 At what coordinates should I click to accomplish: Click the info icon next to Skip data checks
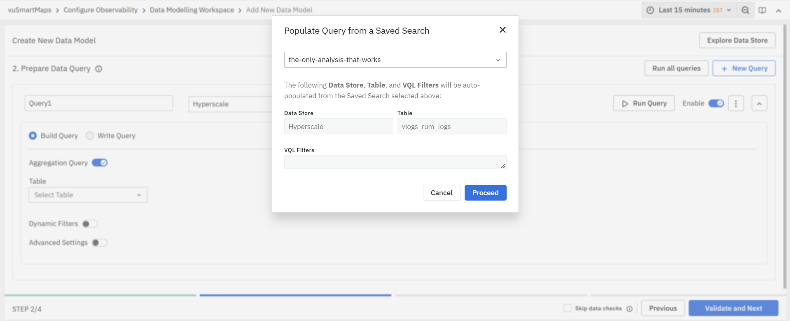[629, 309]
